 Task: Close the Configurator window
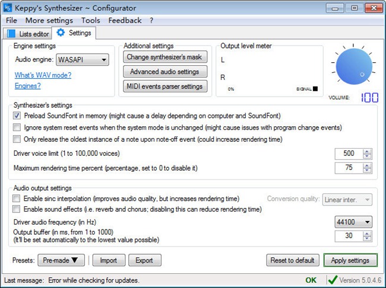click(x=374, y=8)
